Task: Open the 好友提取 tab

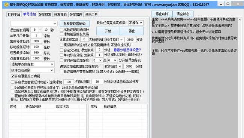Action: 60,15
